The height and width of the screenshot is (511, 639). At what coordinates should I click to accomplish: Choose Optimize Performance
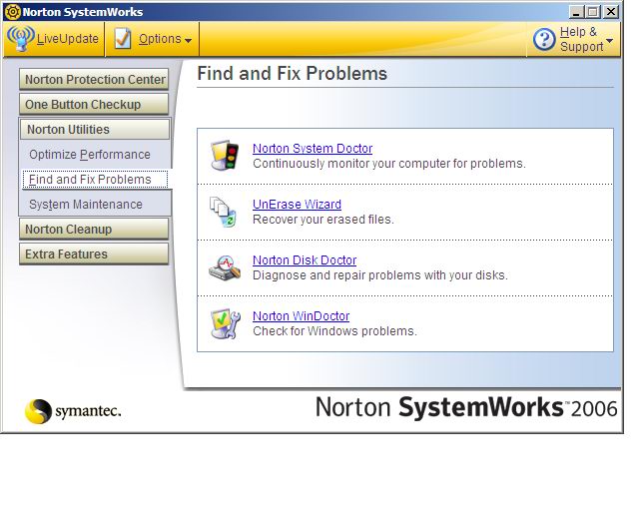(90, 155)
